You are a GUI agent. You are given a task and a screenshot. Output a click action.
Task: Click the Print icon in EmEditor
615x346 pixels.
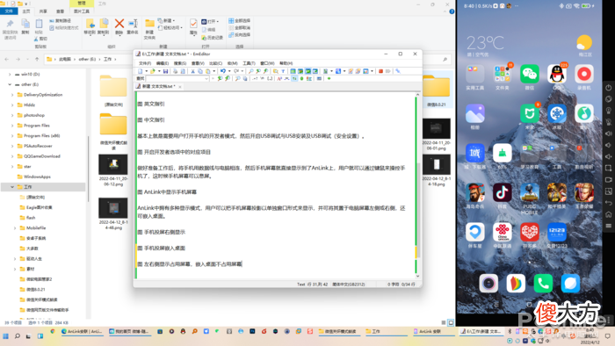(176, 71)
